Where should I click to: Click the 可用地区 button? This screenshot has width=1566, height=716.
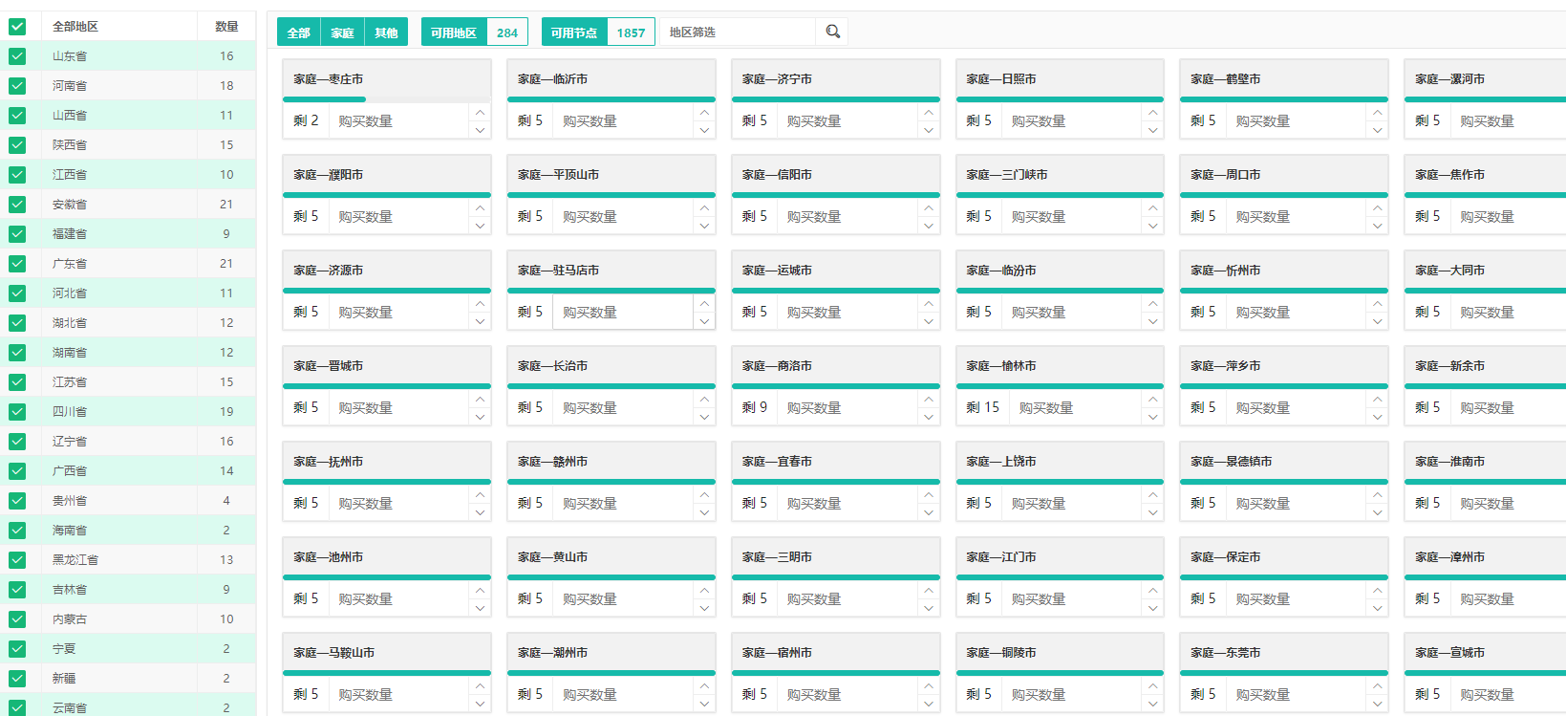454,33
